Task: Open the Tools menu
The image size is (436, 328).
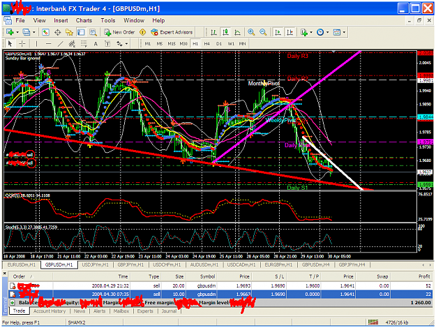Action: pos(108,20)
